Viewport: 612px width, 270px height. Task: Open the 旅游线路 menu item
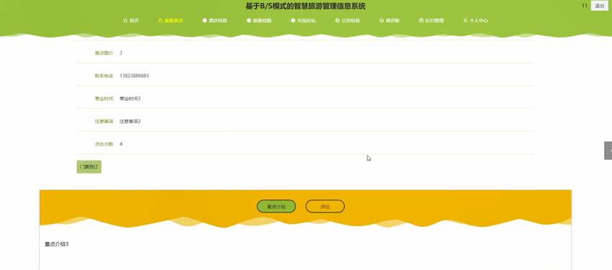tap(259, 21)
